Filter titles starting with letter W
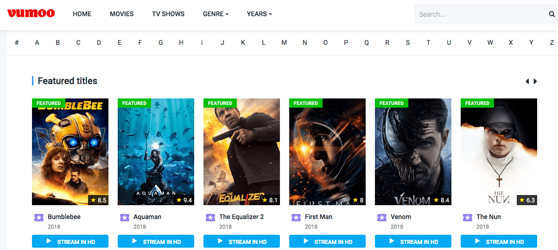The width and height of the screenshot is (558, 250). click(x=490, y=43)
